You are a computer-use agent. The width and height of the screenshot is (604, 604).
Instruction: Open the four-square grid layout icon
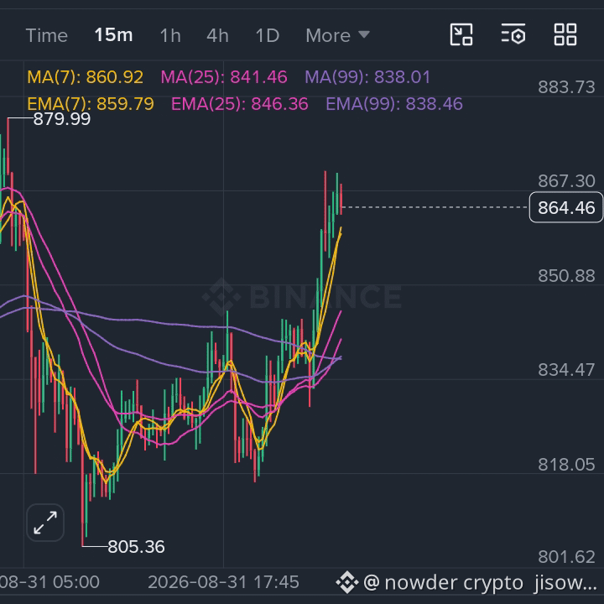565,34
